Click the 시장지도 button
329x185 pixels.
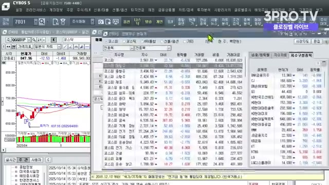[302, 41]
